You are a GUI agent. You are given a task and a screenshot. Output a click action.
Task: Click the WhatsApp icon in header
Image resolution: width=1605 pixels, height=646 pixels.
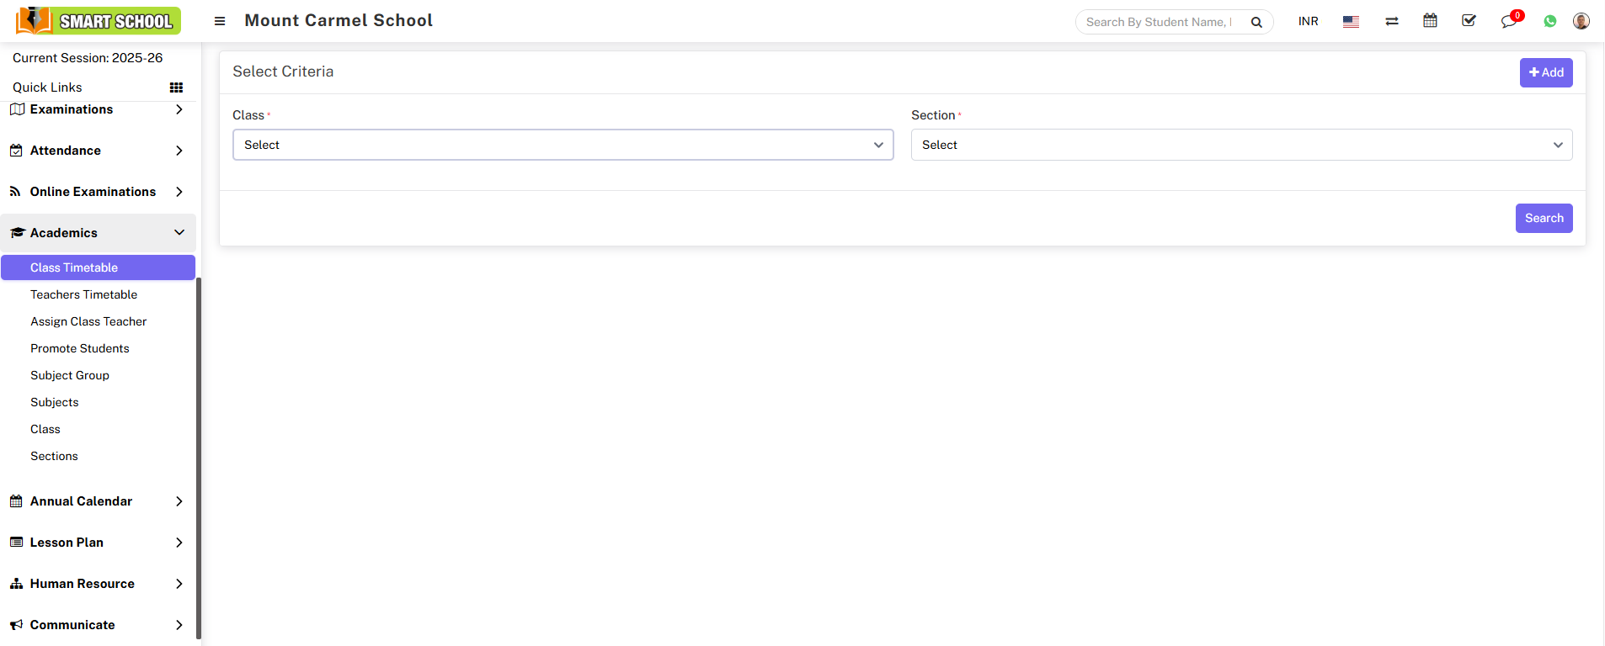click(x=1549, y=22)
